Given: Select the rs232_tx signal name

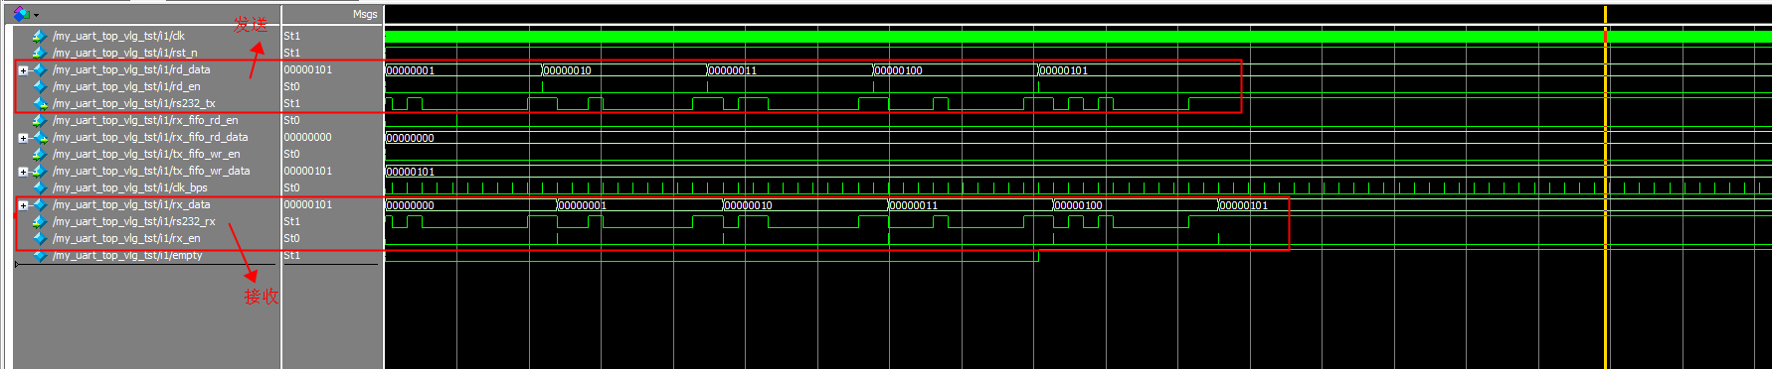Looking at the screenshot, I should click(133, 103).
